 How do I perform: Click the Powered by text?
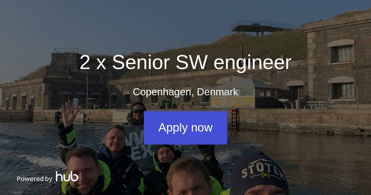34,179
